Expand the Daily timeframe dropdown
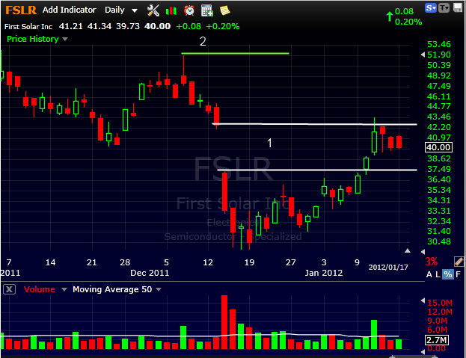The height and width of the screenshot is (358, 466). pos(135,10)
